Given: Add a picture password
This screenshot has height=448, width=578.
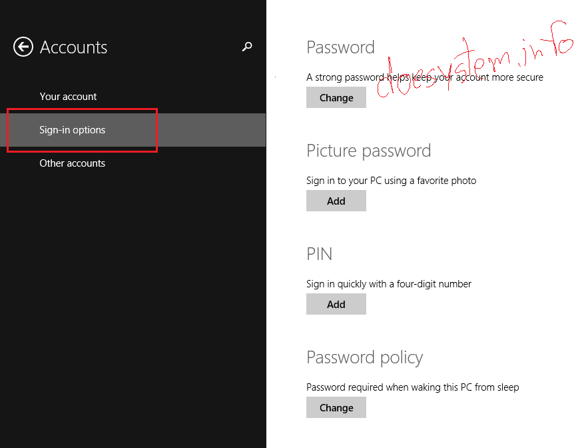Looking at the screenshot, I should coord(336,201).
